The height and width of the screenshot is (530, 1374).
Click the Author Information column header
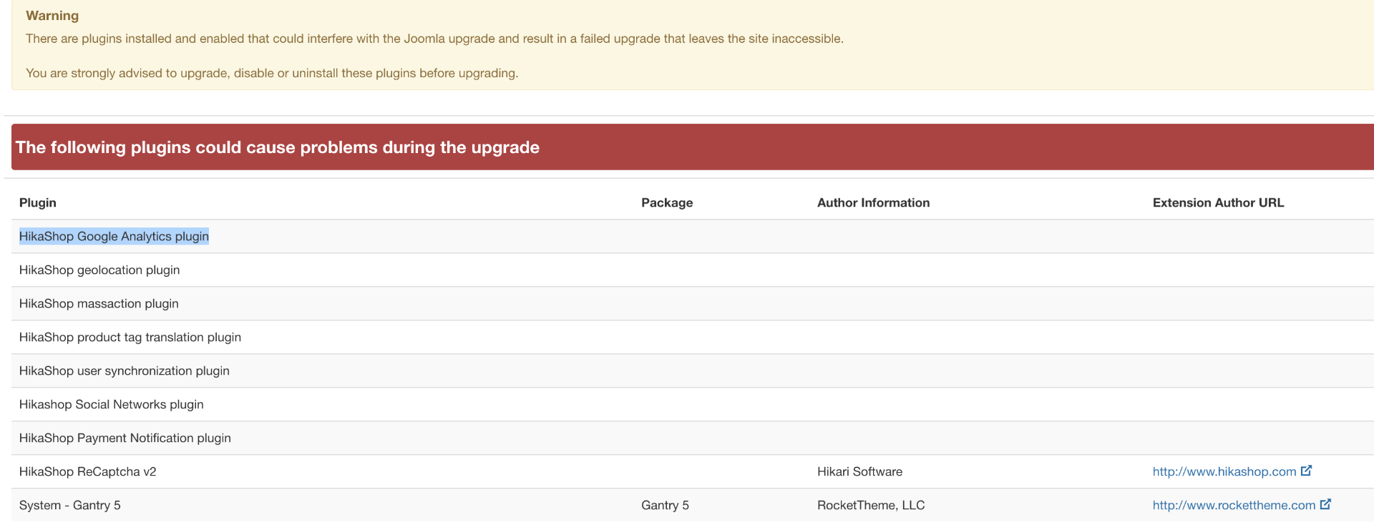[x=873, y=203]
